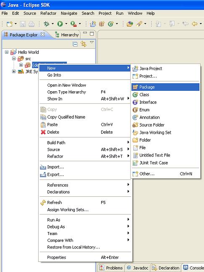The image size is (204, 272).
Task: Choose Class from the New submenu
Action: click(165, 95)
